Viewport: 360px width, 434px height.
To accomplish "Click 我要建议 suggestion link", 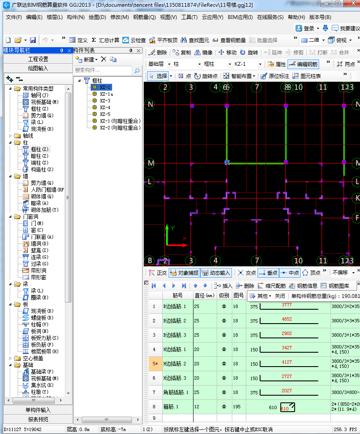I will point(346,28).
